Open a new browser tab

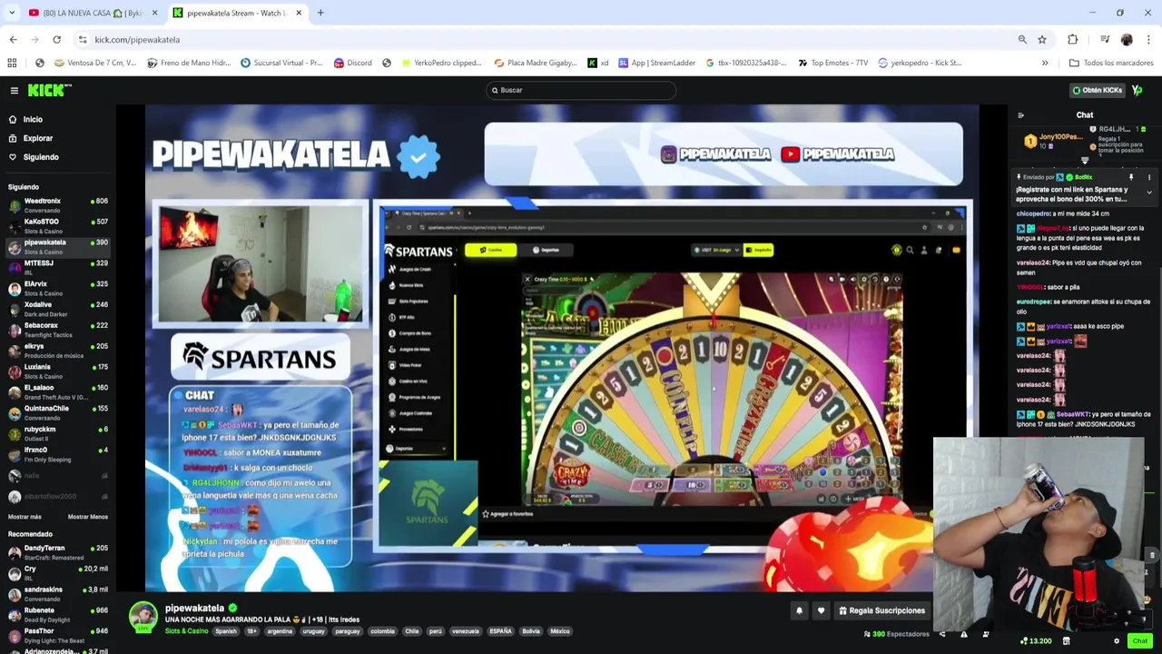point(320,13)
